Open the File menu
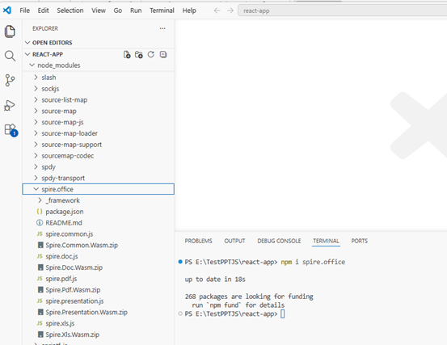Image resolution: width=447 pixels, height=345 pixels. pyautogui.click(x=24, y=11)
